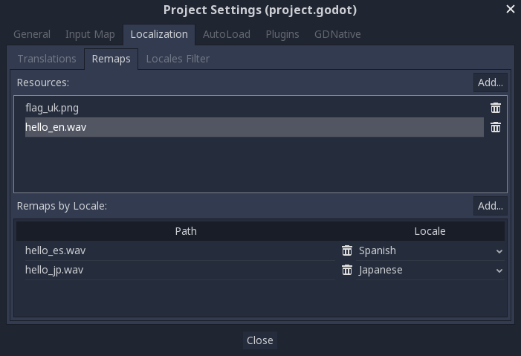Screen dimensions: 521x356
Task: Click Add button for Remaps by Locale
Action: click(x=491, y=206)
